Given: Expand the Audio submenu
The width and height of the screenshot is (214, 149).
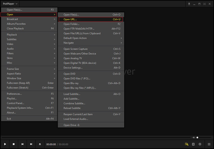Looking at the screenshot, I should (x=29, y=49).
